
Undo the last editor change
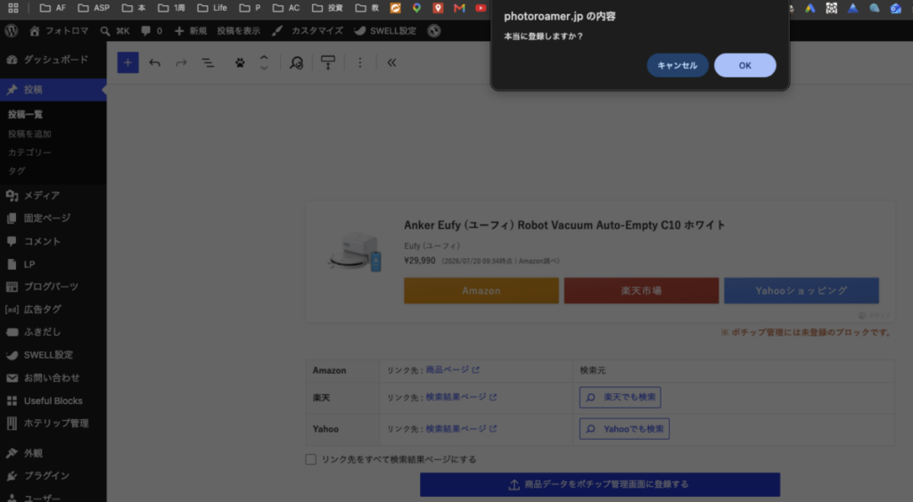coord(155,62)
